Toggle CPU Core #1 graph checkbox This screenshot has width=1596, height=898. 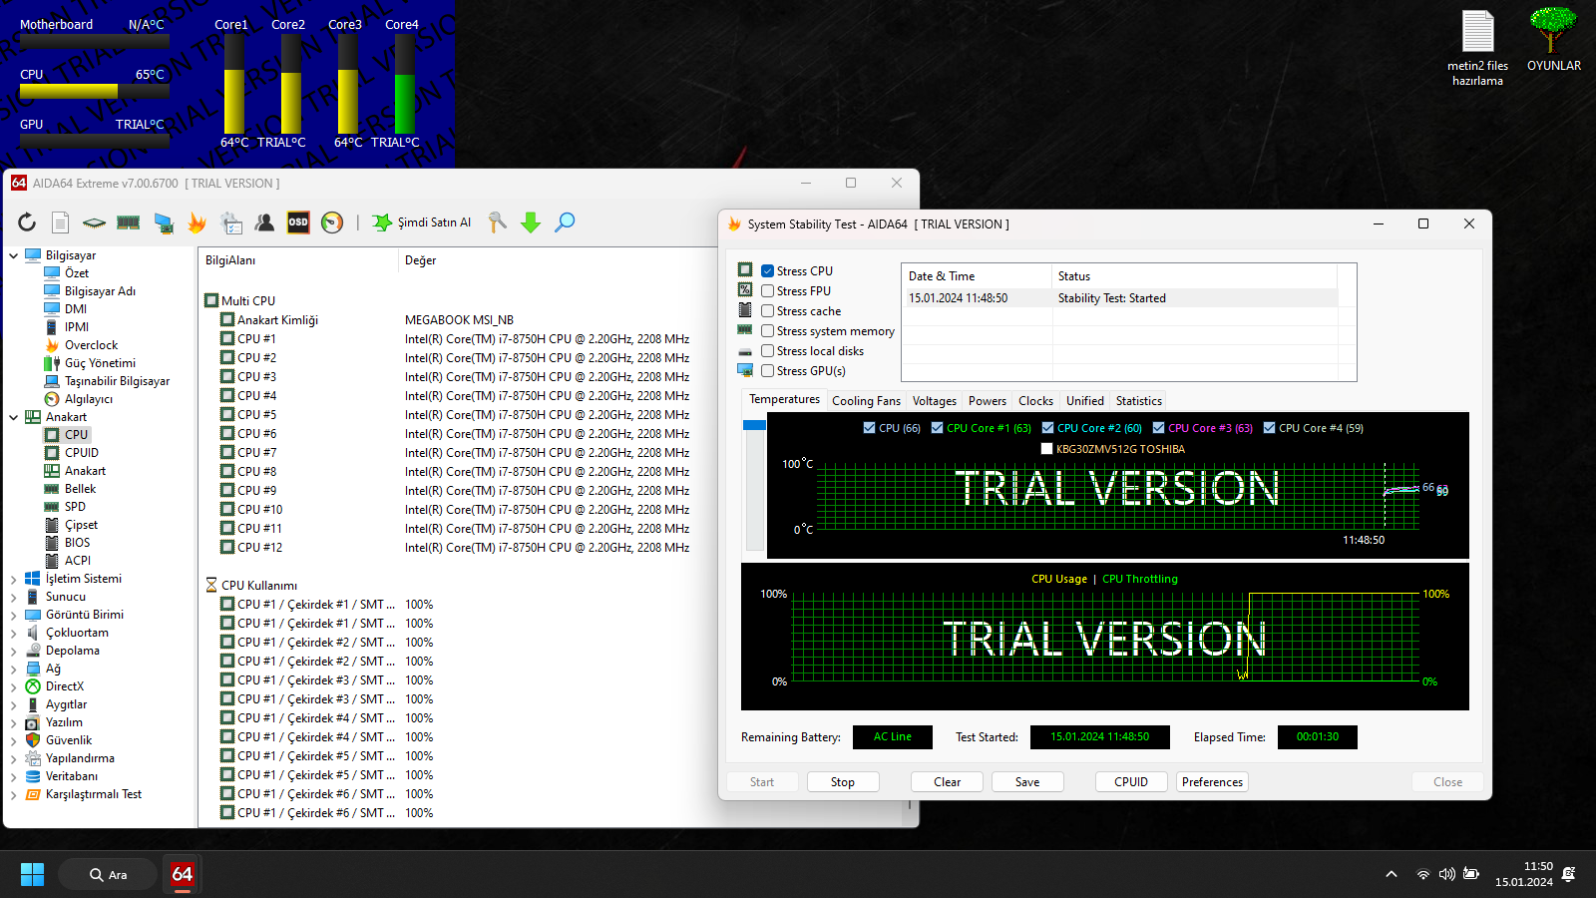pyautogui.click(x=937, y=428)
